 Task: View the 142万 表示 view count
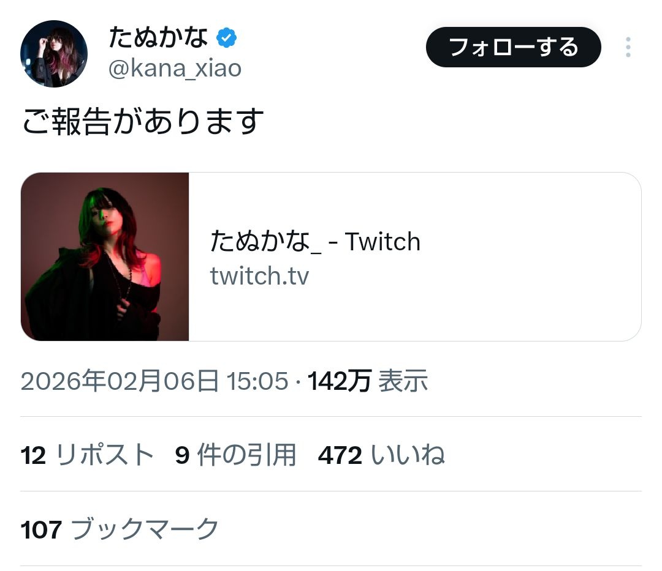pyautogui.click(x=368, y=381)
